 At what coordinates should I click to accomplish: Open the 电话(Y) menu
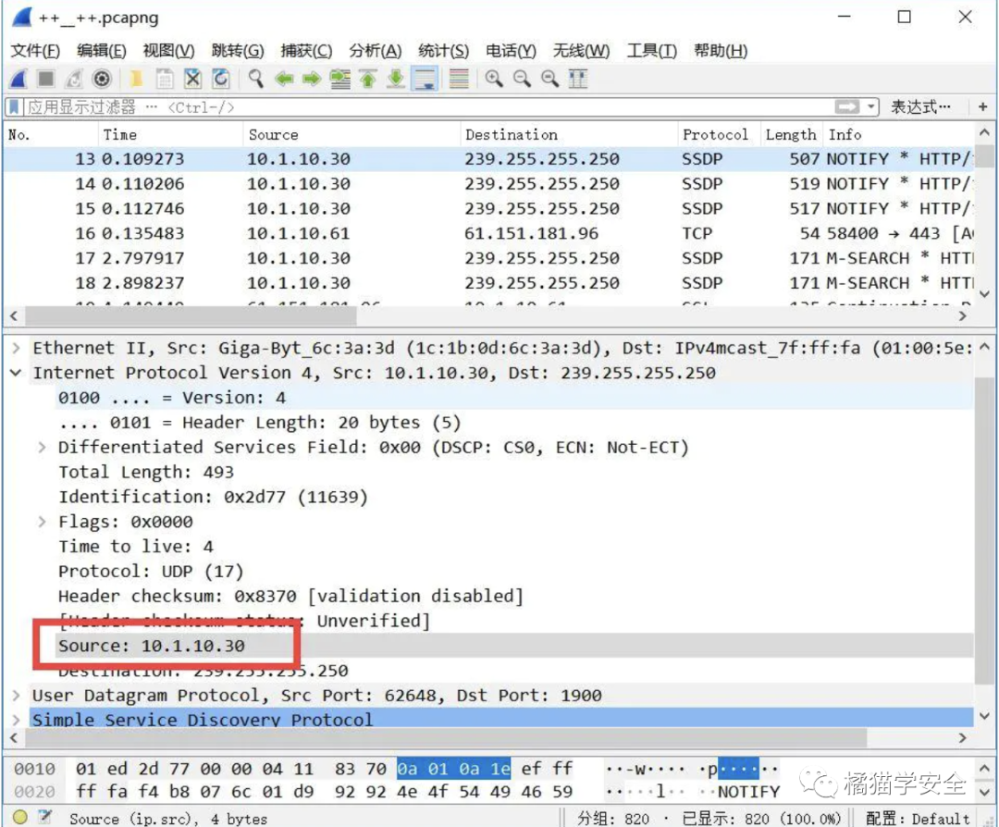tap(511, 50)
